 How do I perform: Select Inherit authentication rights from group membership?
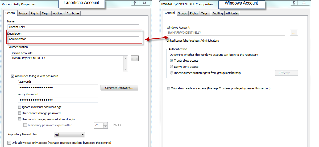point(172,73)
